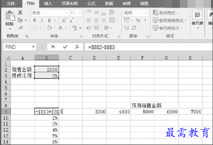Screen dimensions: 213x145
Task: Switch to the View tab
Action: [144, 4]
